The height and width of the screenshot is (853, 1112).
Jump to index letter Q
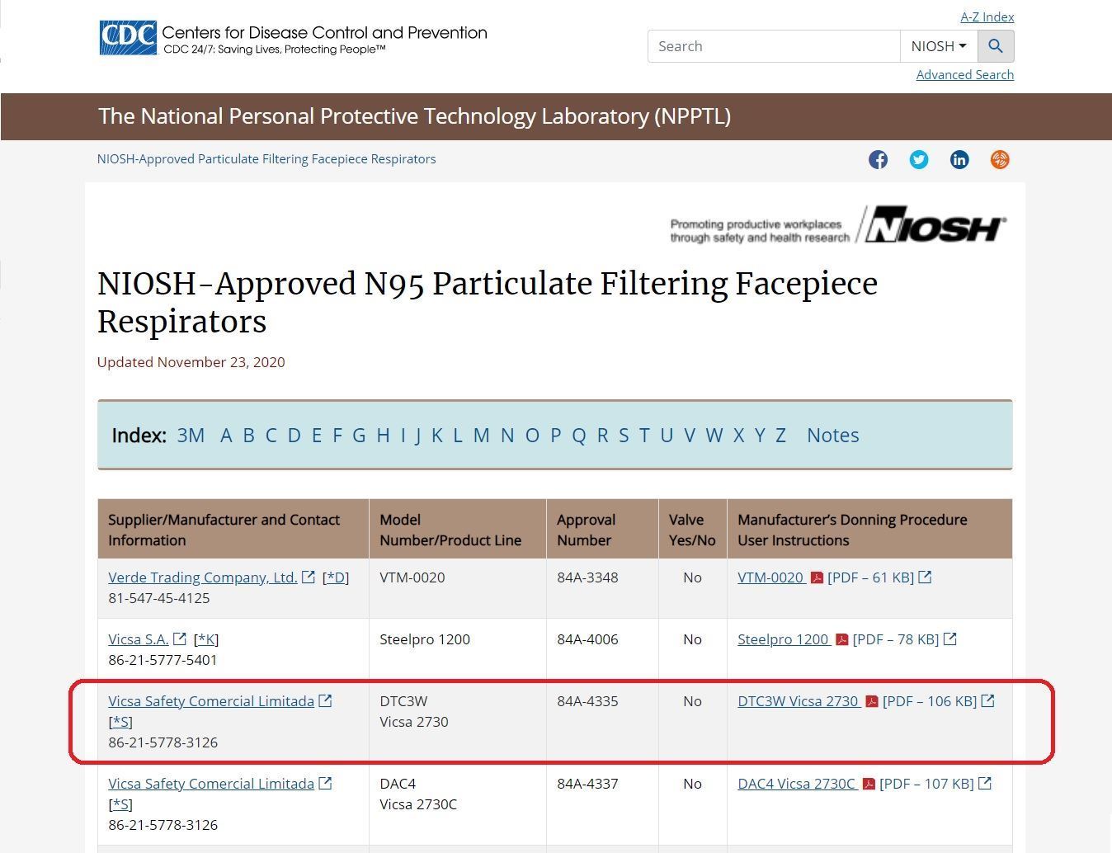[x=579, y=436]
